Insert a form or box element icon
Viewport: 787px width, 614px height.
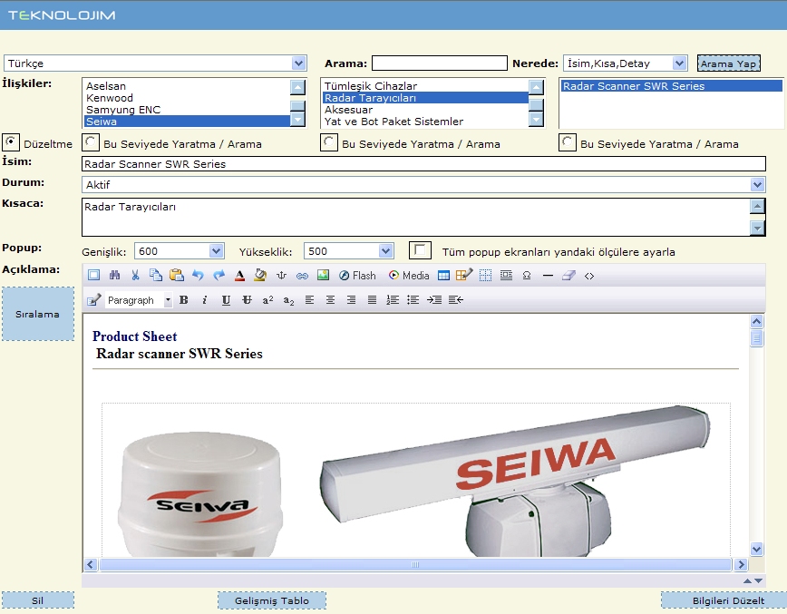click(x=507, y=275)
